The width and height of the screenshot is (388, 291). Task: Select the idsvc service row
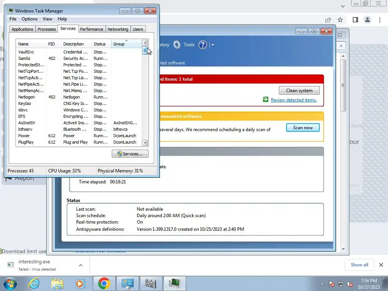(79, 110)
